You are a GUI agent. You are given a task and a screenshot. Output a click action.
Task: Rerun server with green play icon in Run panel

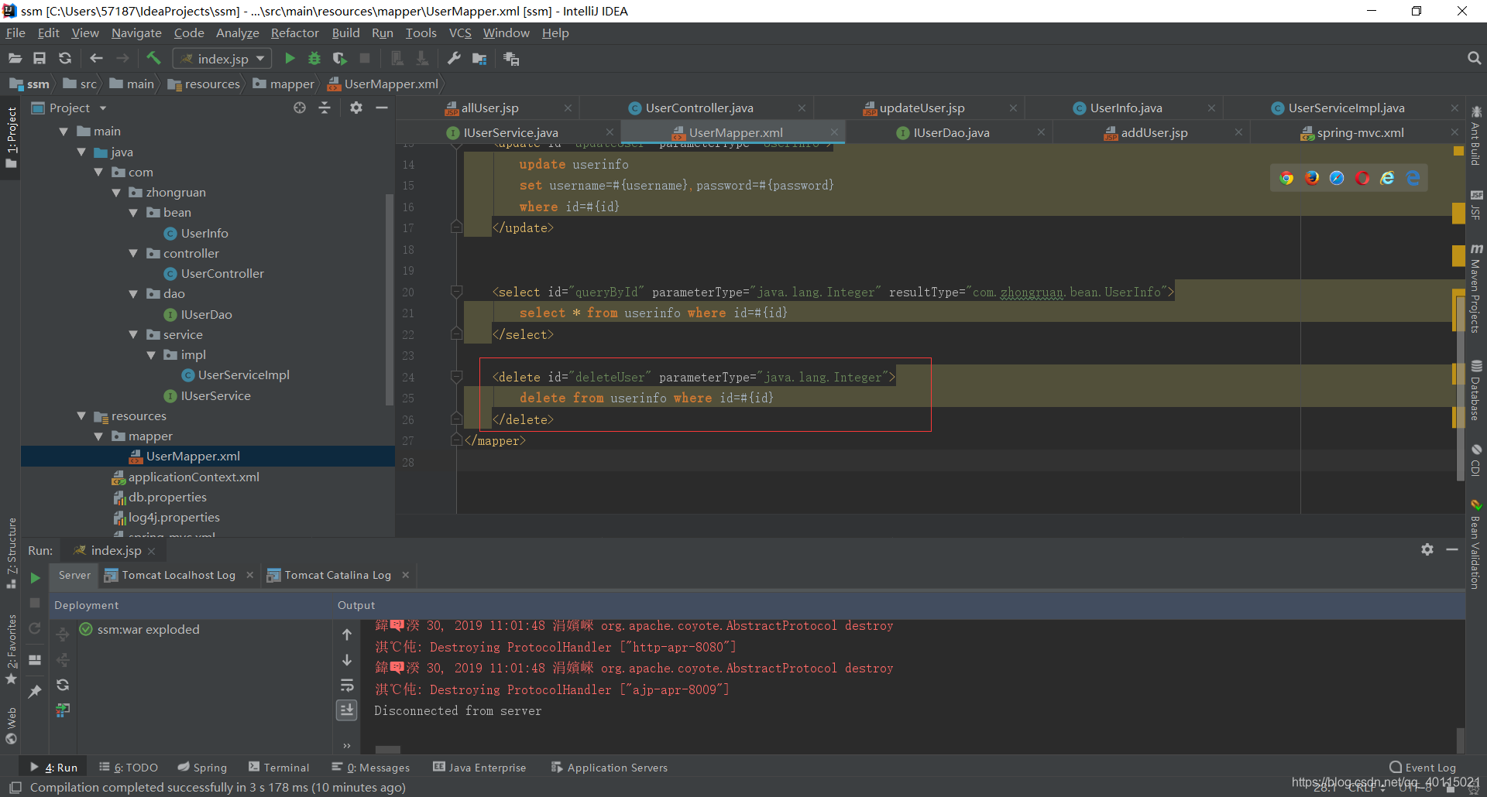(x=35, y=577)
